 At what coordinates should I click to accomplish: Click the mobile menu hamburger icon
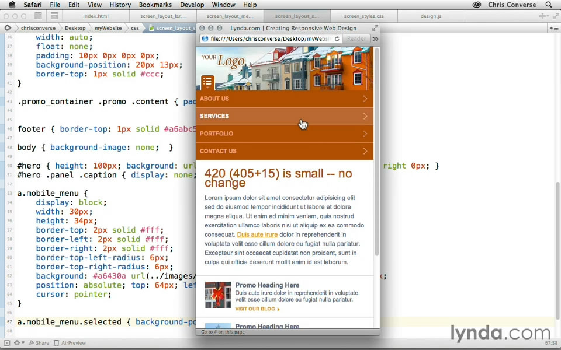[207, 82]
